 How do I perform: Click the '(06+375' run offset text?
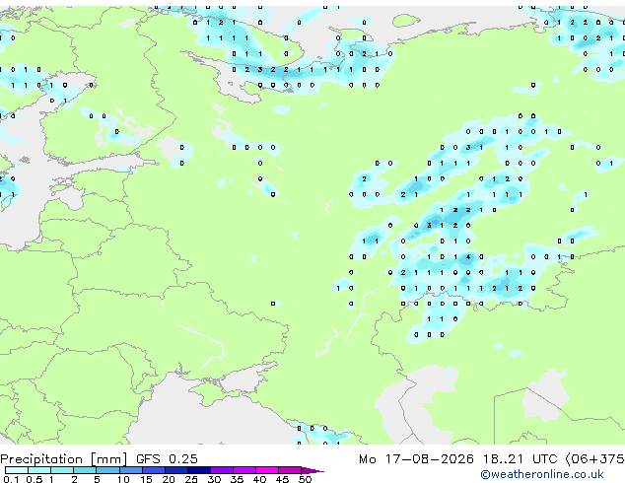pyautogui.click(x=595, y=459)
